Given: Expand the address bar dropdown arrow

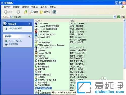Looking at the screenshot, I should pos(115,17).
